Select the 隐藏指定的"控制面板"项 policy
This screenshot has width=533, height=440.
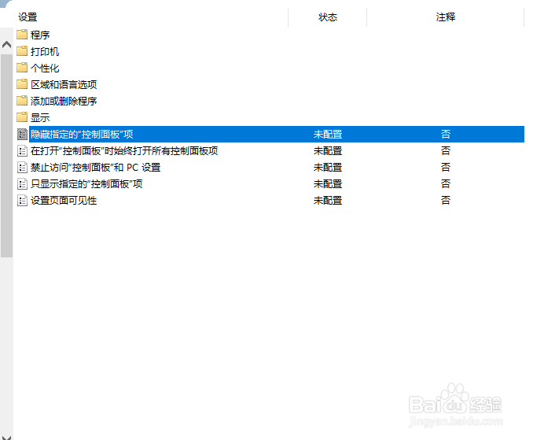point(82,135)
